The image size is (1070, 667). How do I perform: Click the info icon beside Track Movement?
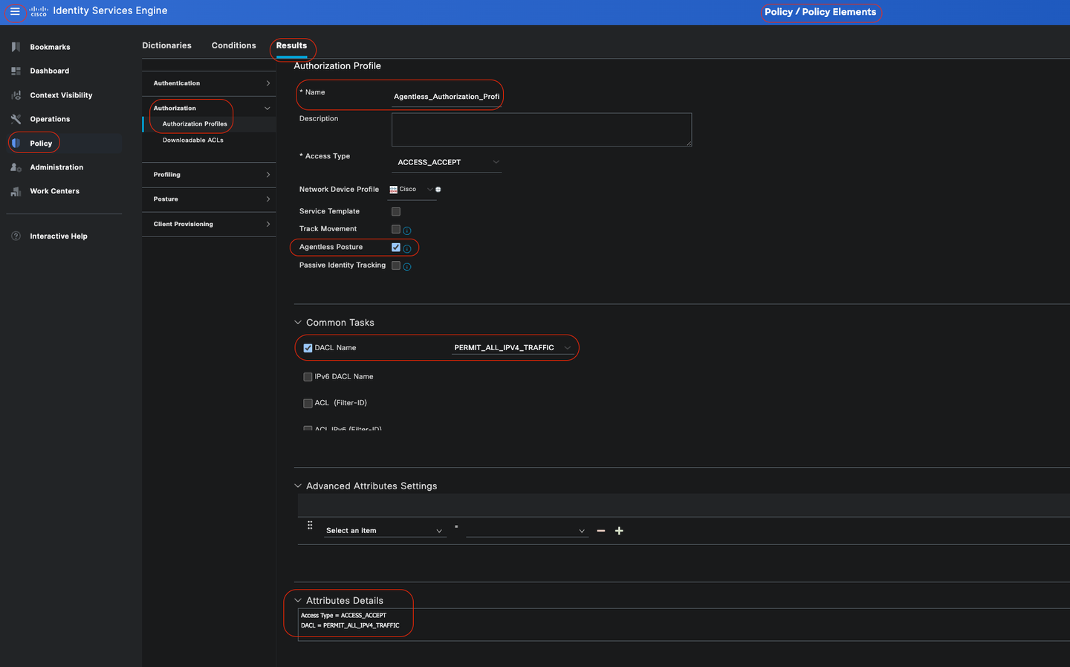click(406, 231)
